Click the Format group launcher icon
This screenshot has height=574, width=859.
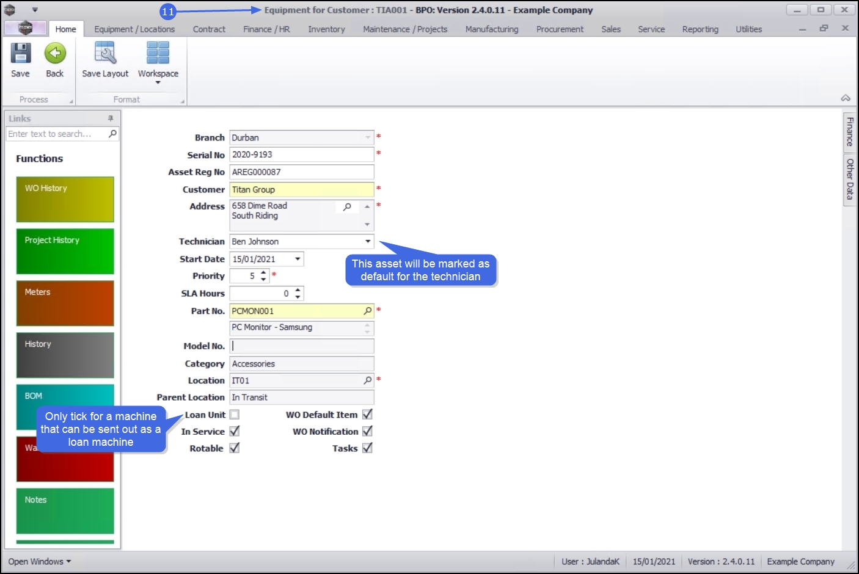(x=182, y=101)
